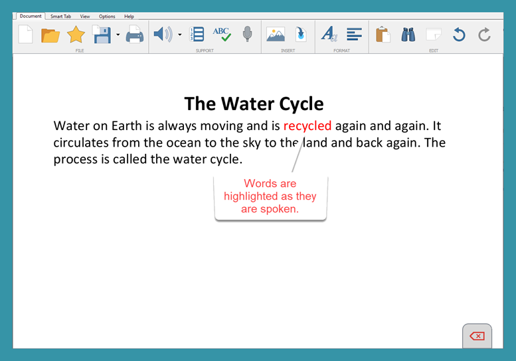Switch to the Smart Tab tab
The width and height of the screenshot is (516, 361).
(x=60, y=16)
